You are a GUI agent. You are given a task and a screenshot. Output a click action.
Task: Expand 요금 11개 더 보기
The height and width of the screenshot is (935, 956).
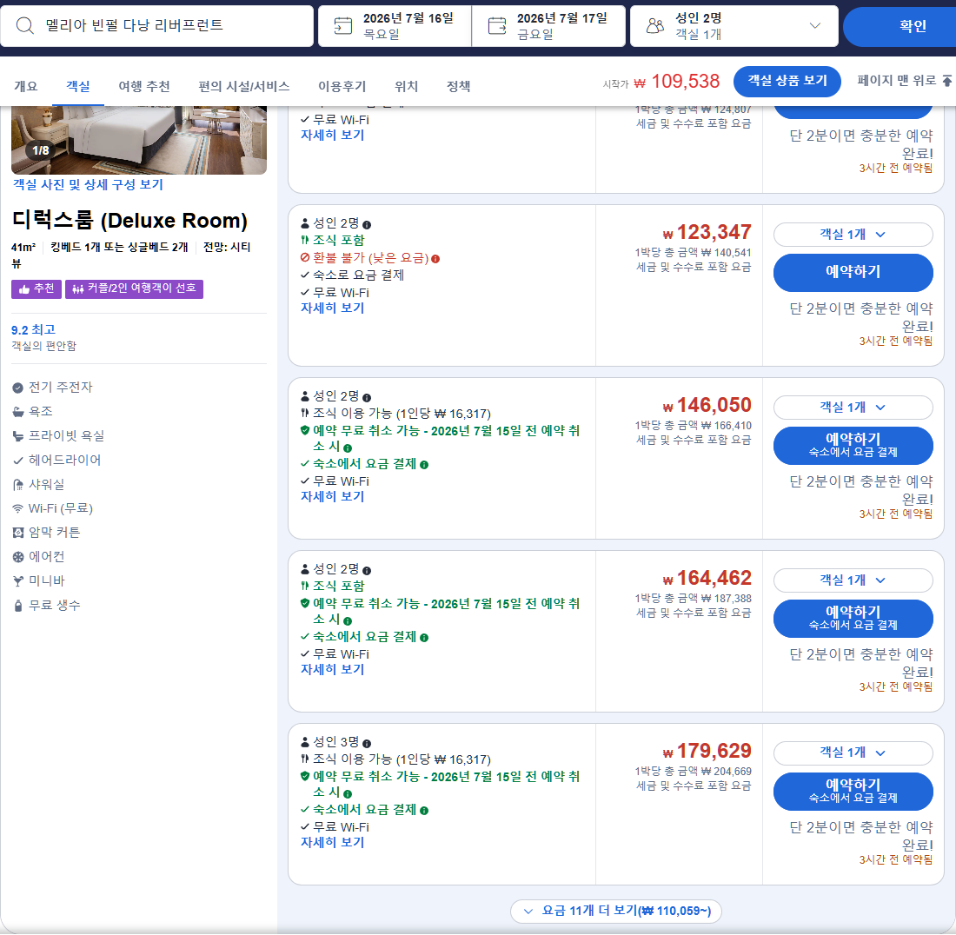(x=616, y=912)
